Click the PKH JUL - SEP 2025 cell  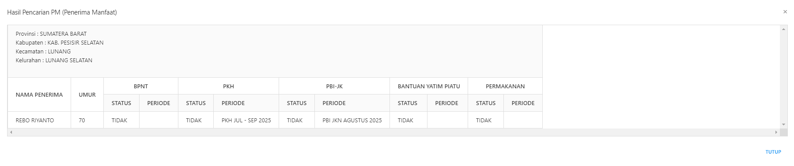(x=246, y=120)
